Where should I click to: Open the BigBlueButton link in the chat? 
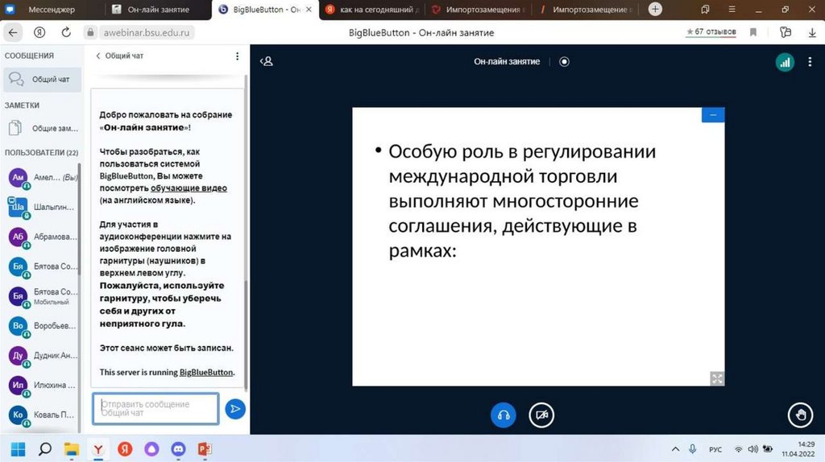click(206, 373)
